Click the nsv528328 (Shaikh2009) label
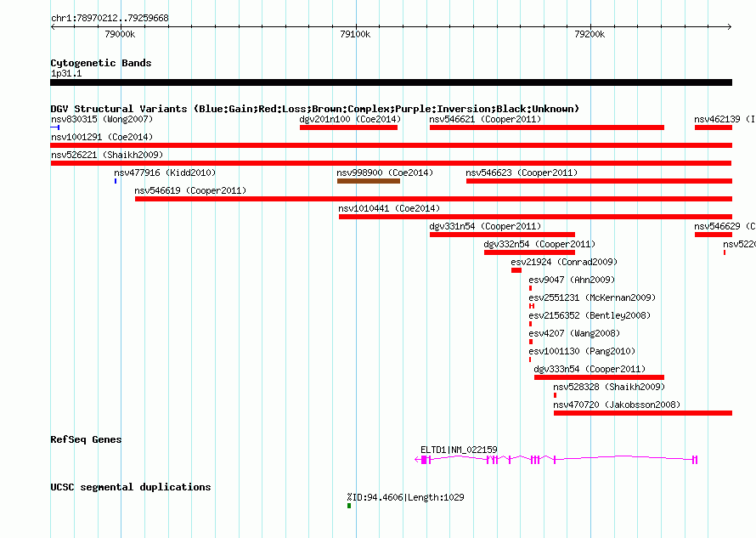 (x=609, y=387)
